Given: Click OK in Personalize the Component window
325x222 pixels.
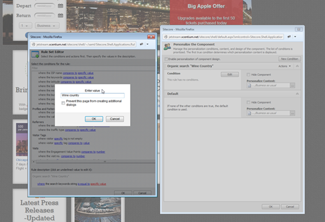Looking at the screenshot, I should pyautogui.click(x=271, y=207).
